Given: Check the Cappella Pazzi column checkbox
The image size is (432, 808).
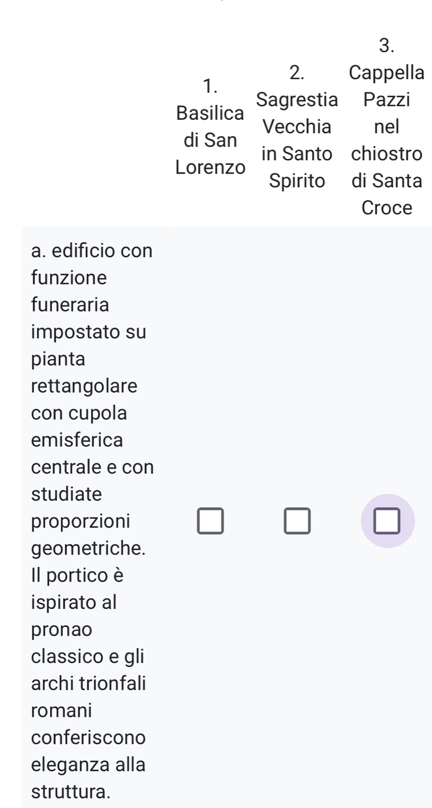Looking at the screenshot, I should tap(387, 521).
